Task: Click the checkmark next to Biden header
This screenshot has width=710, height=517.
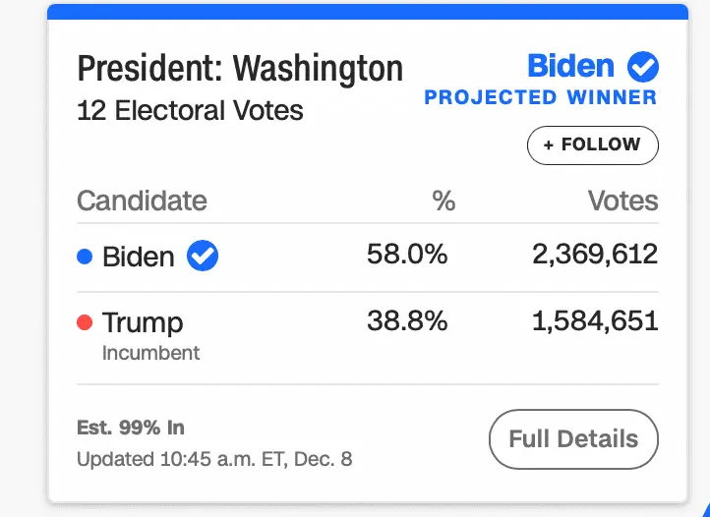Action: [x=643, y=67]
